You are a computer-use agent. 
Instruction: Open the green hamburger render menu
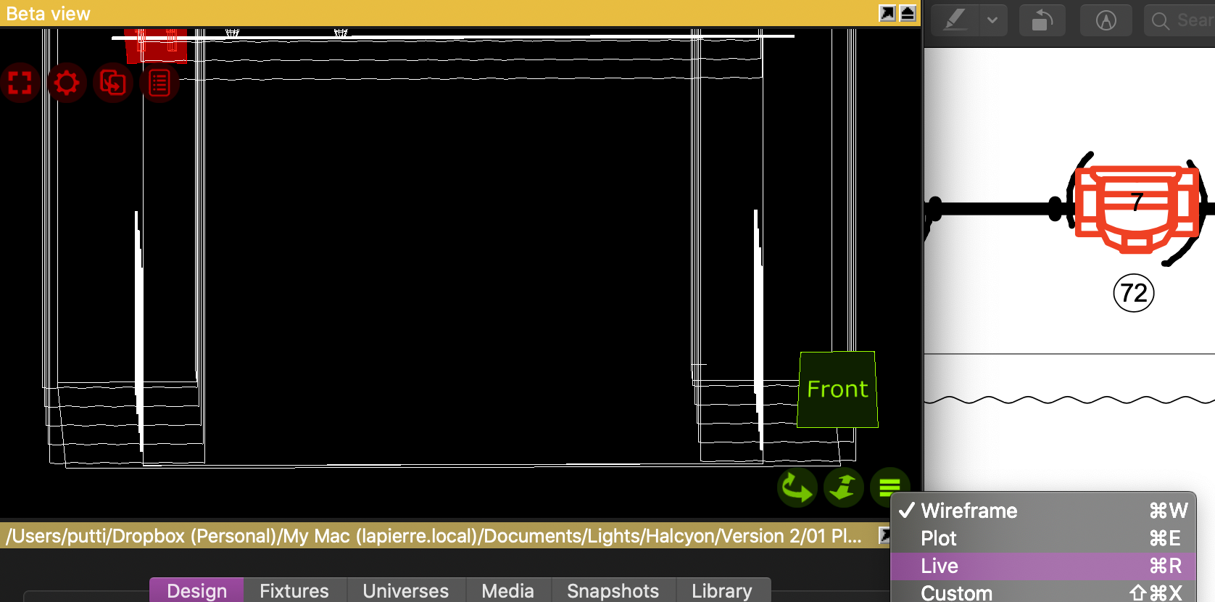pos(890,487)
